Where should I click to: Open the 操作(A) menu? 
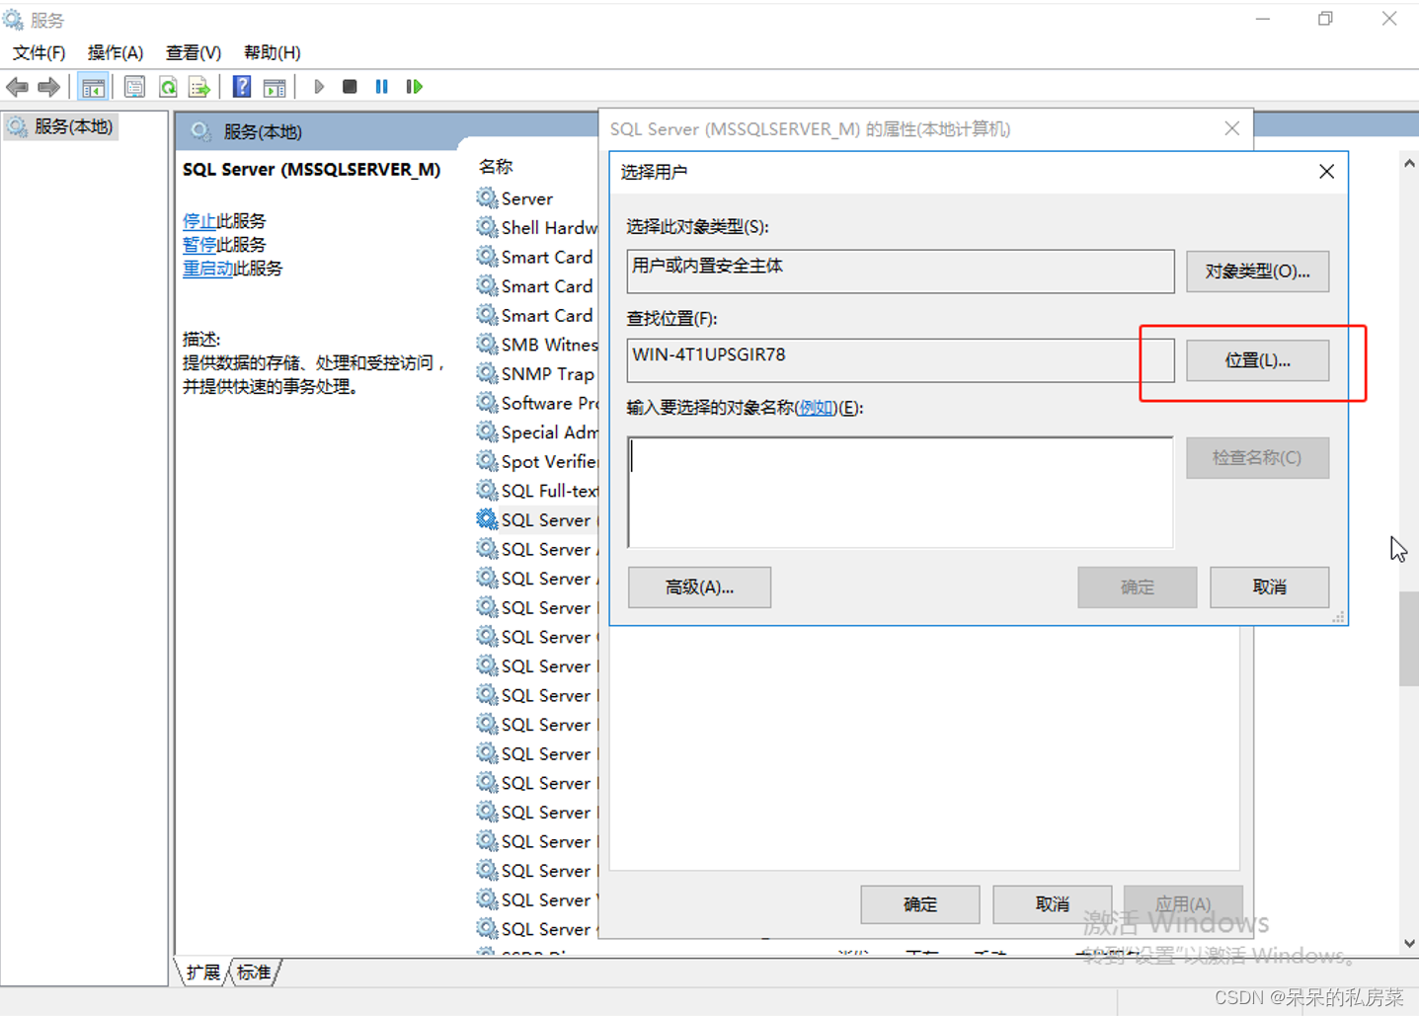[x=116, y=52]
